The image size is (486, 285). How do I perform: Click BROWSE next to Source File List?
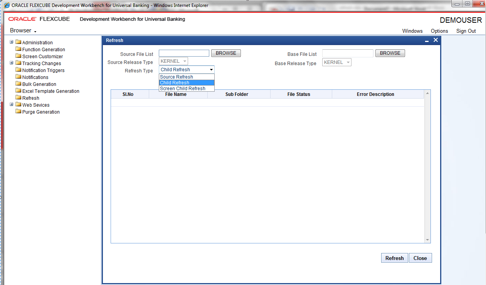click(226, 53)
